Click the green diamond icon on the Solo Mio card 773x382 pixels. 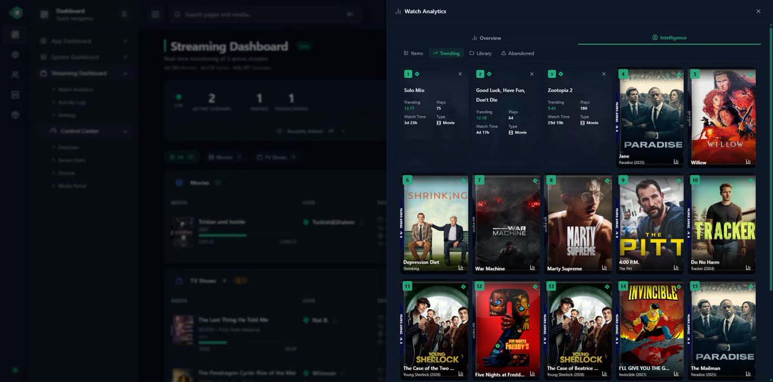(417, 74)
